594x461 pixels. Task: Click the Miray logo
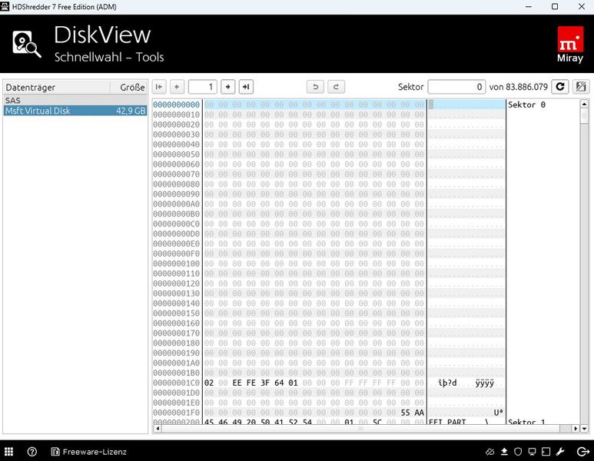click(x=570, y=45)
